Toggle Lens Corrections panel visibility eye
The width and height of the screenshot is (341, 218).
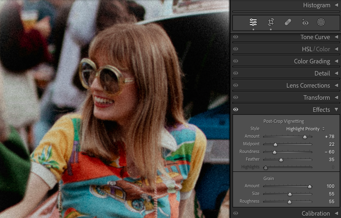coord(236,85)
